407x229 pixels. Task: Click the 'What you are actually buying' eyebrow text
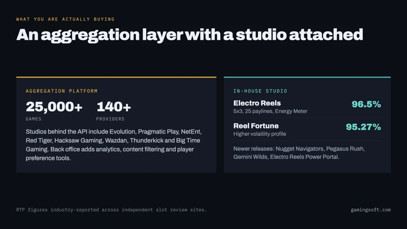click(66, 19)
